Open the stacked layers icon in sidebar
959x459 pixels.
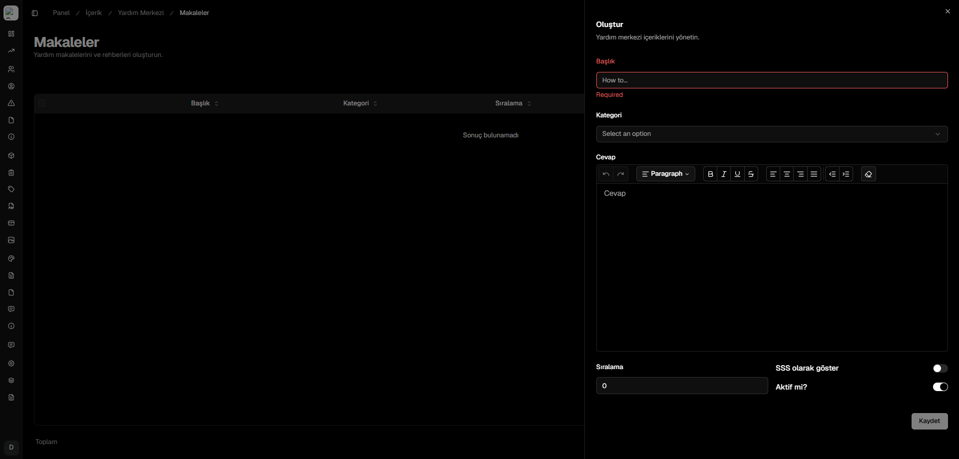[11, 381]
